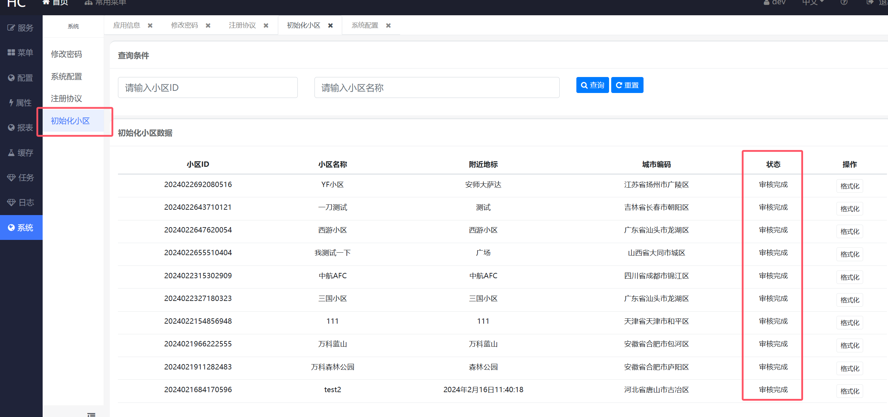Close the 应用信息 tab
The width and height of the screenshot is (888, 417).
pos(150,26)
